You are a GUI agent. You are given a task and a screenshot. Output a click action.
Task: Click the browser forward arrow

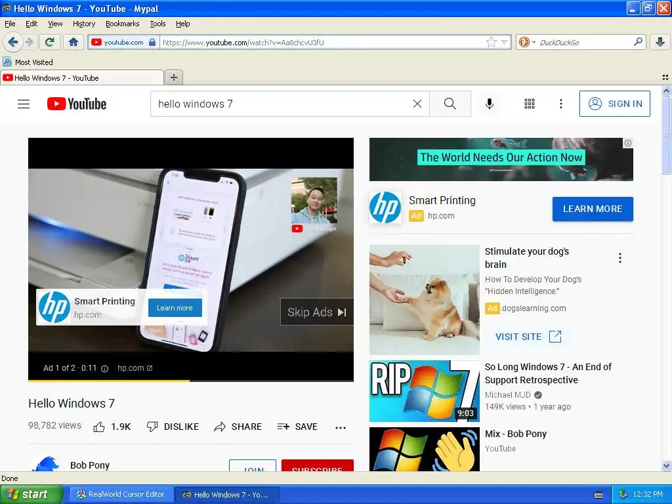[x=29, y=42]
